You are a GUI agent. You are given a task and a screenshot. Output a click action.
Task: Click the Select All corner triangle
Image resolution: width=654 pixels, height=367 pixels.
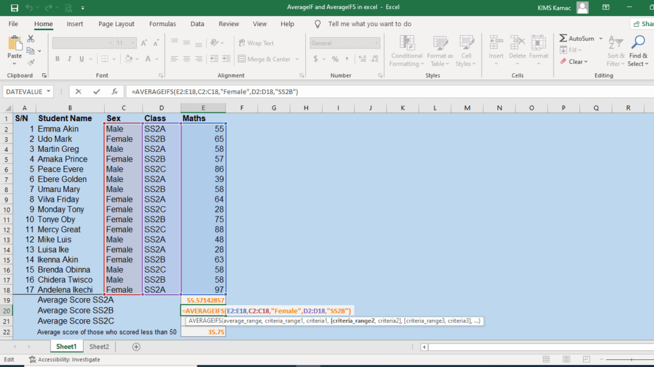click(8, 108)
